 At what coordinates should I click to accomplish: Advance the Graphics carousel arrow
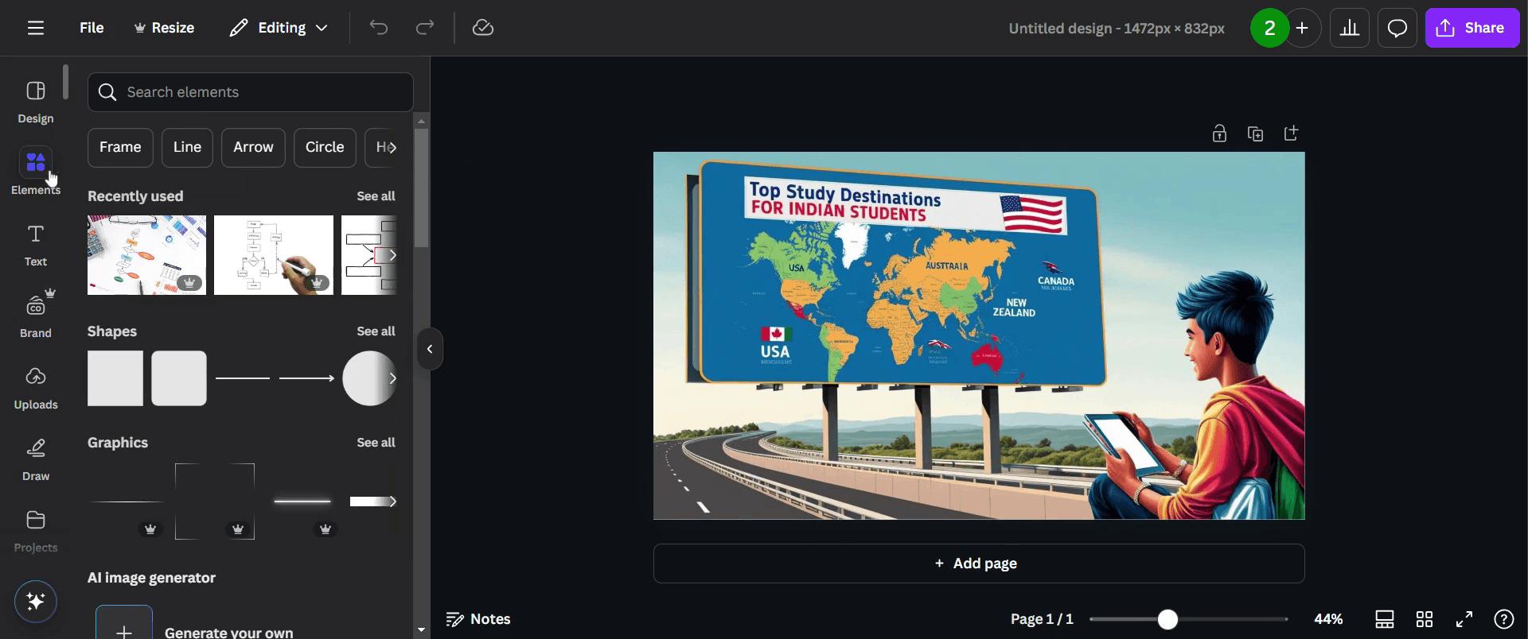(x=392, y=502)
